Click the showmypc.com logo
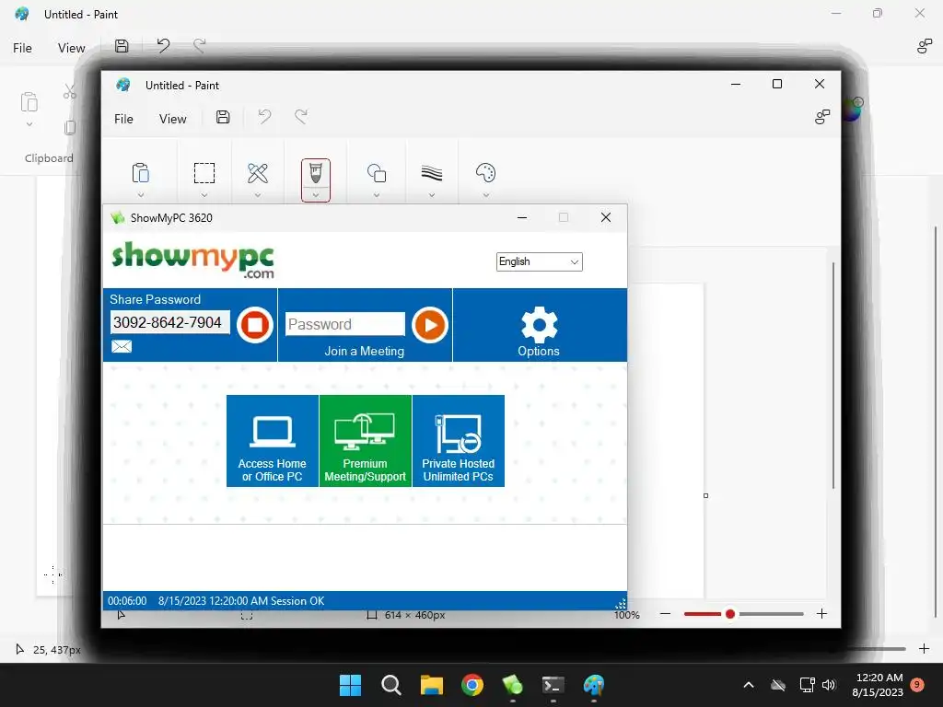This screenshot has height=707, width=943. pyautogui.click(x=193, y=261)
